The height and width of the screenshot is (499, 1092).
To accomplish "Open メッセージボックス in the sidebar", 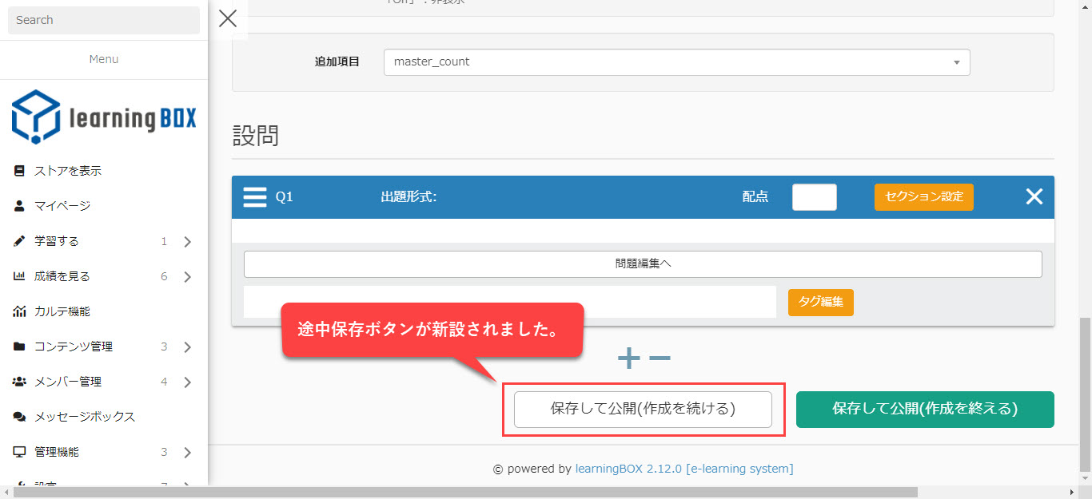I will (85, 417).
